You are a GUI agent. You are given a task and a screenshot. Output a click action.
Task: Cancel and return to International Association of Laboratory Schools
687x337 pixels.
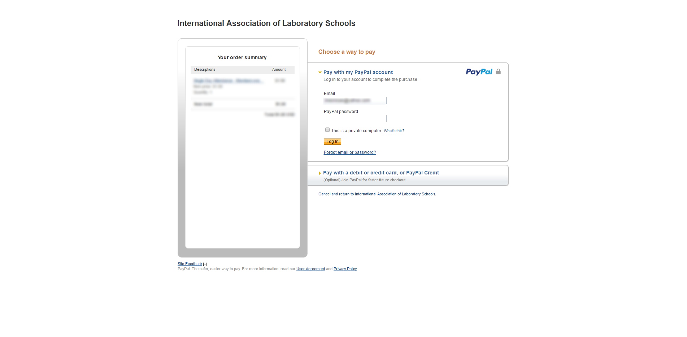coord(377,194)
